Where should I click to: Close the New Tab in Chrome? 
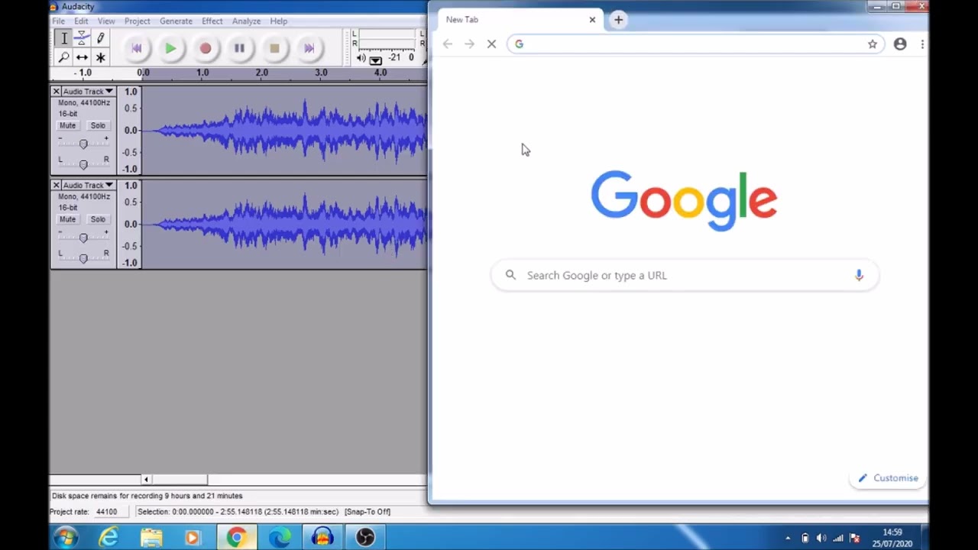(592, 20)
